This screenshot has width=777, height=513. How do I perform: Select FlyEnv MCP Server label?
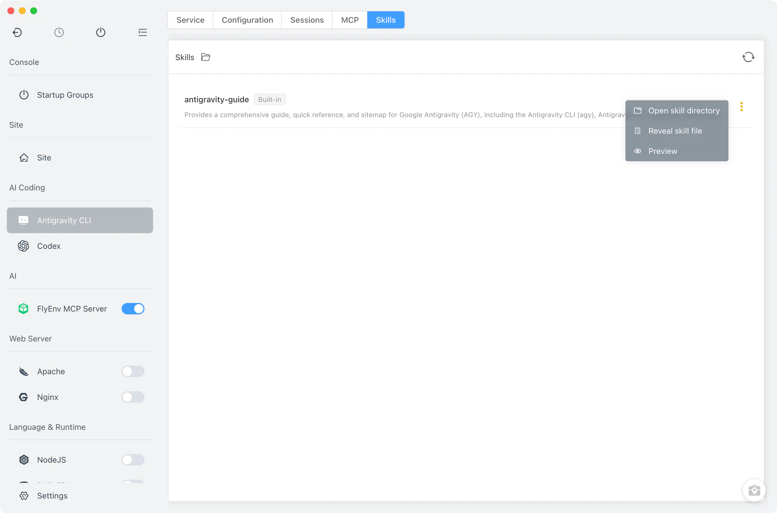[72, 309]
